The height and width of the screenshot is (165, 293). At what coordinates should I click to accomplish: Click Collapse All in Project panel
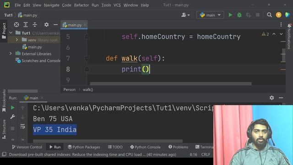click(x=35, y=24)
